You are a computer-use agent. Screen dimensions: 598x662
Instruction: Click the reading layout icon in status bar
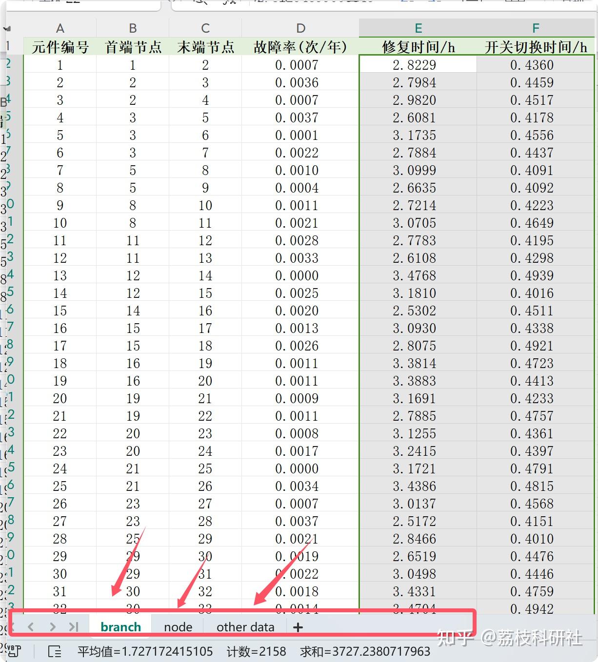[x=55, y=651]
